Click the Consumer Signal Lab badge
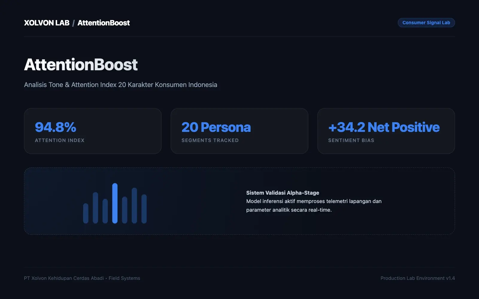The width and height of the screenshot is (479, 299). (426, 23)
